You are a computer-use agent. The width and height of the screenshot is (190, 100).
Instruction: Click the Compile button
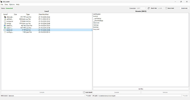point(42,92)
